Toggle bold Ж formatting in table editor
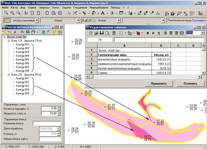This screenshot has height=149, width=207. (x=148, y=33)
